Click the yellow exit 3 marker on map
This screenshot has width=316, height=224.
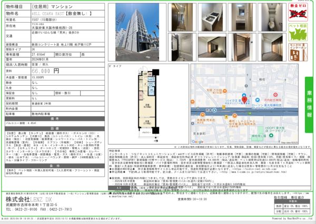pos(224,107)
